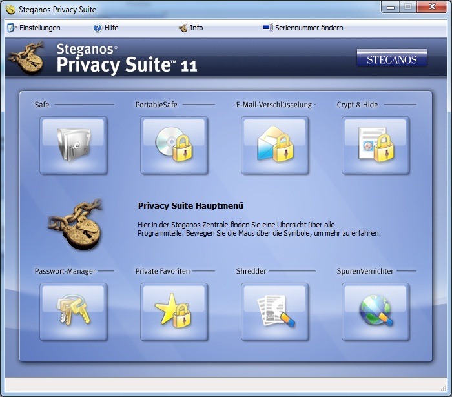Show the Info dialog

pos(191,28)
